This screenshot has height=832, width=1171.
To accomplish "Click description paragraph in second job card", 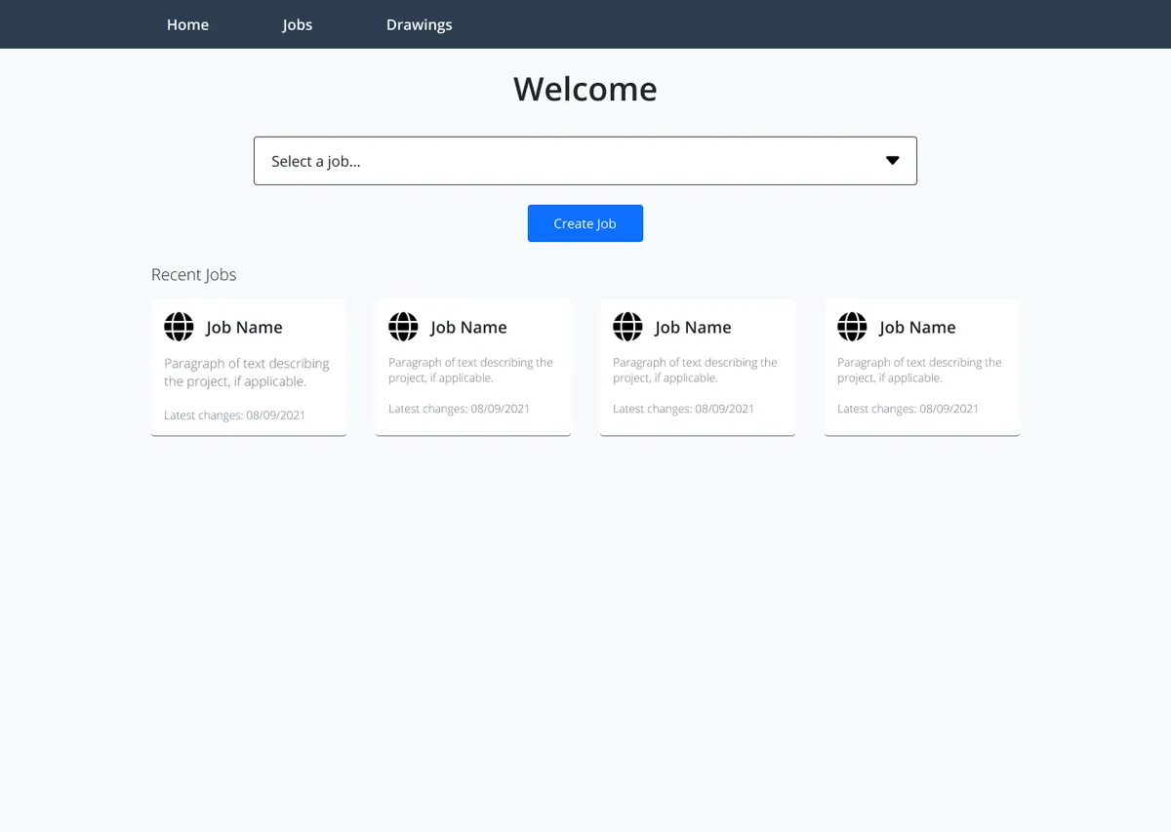I will pyautogui.click(x=470, y=370).
